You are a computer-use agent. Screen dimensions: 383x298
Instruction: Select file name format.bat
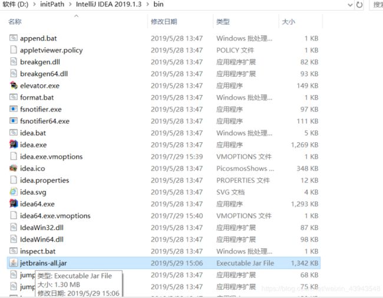coord(37,97)
